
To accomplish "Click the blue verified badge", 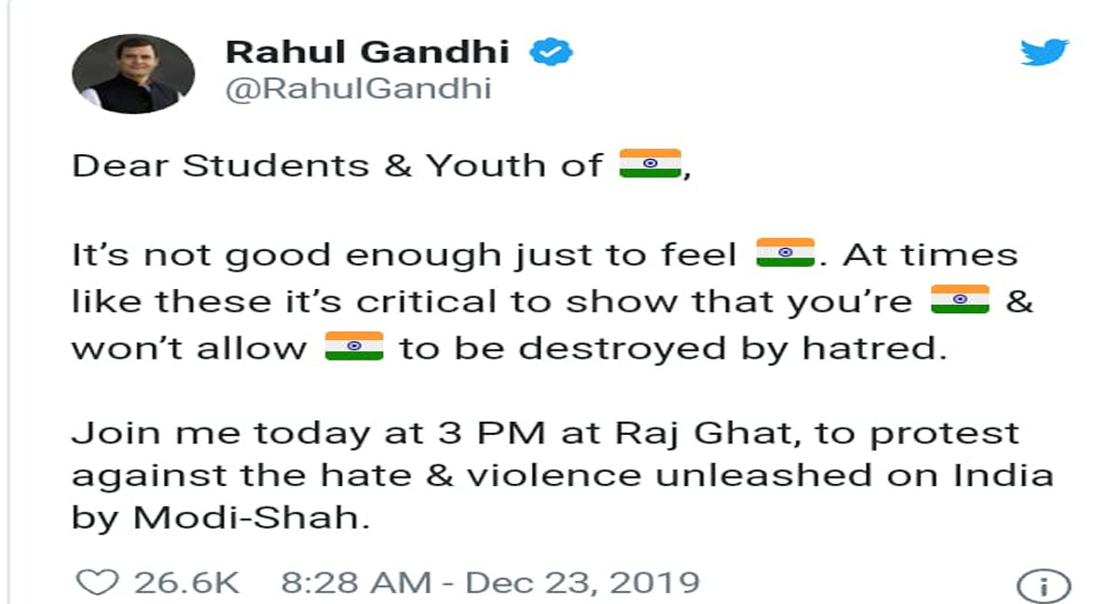I will [551, 52].
